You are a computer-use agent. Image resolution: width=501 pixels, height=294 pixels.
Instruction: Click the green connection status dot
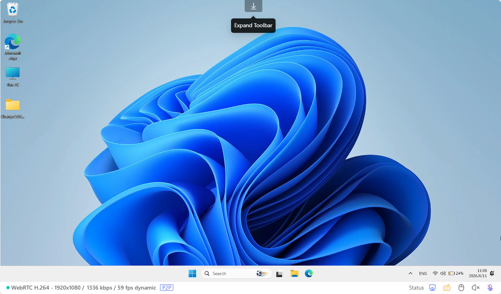coord(8,288)
